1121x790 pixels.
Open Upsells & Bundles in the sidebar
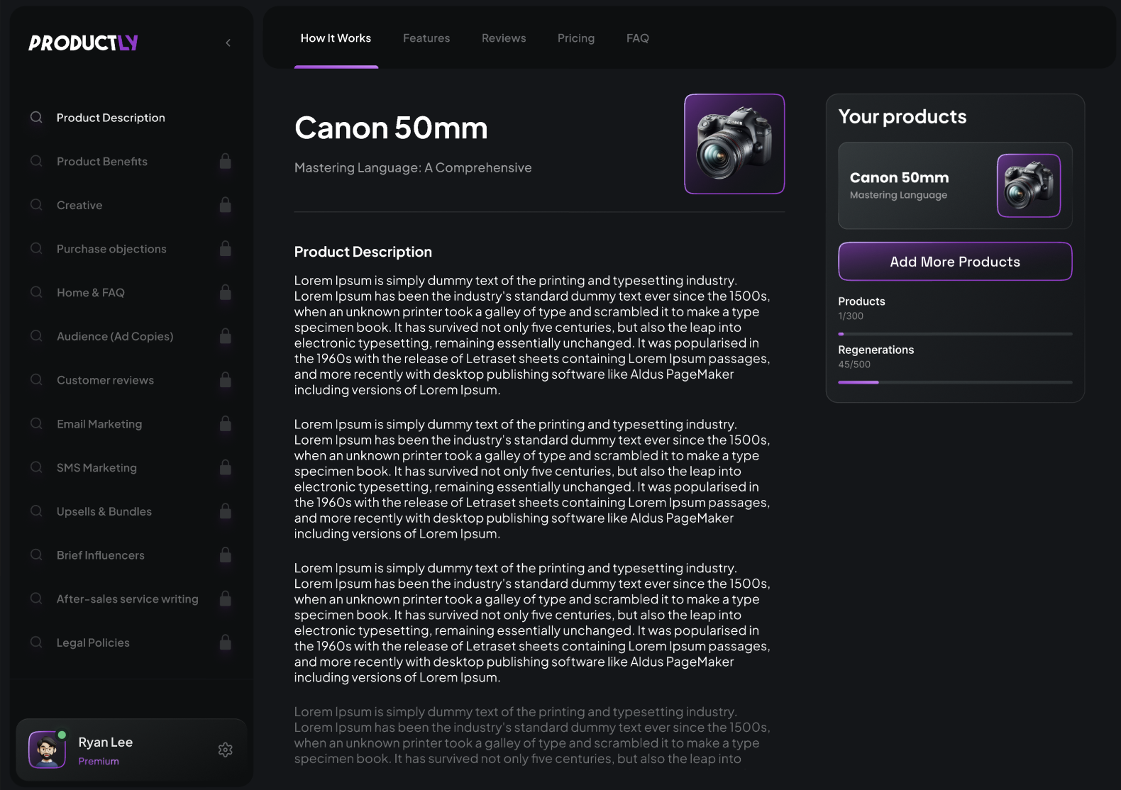point(104,511)
